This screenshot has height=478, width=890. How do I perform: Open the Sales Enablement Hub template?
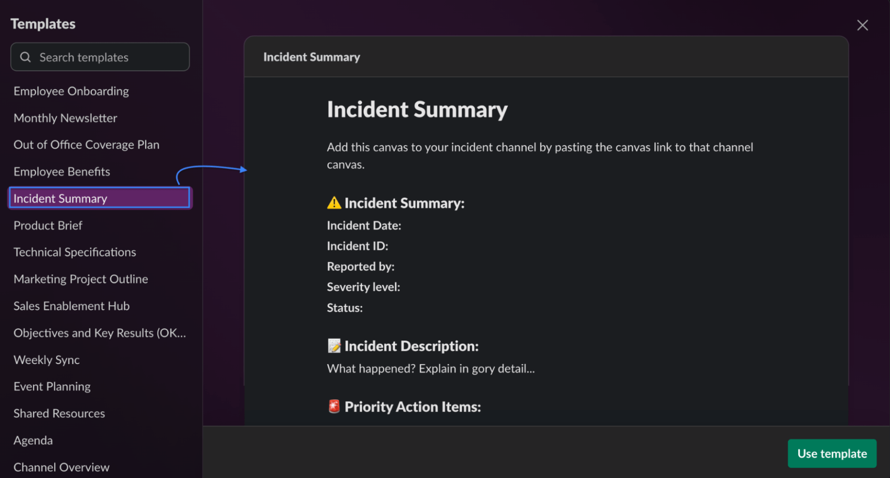click(x=71, y=306)
